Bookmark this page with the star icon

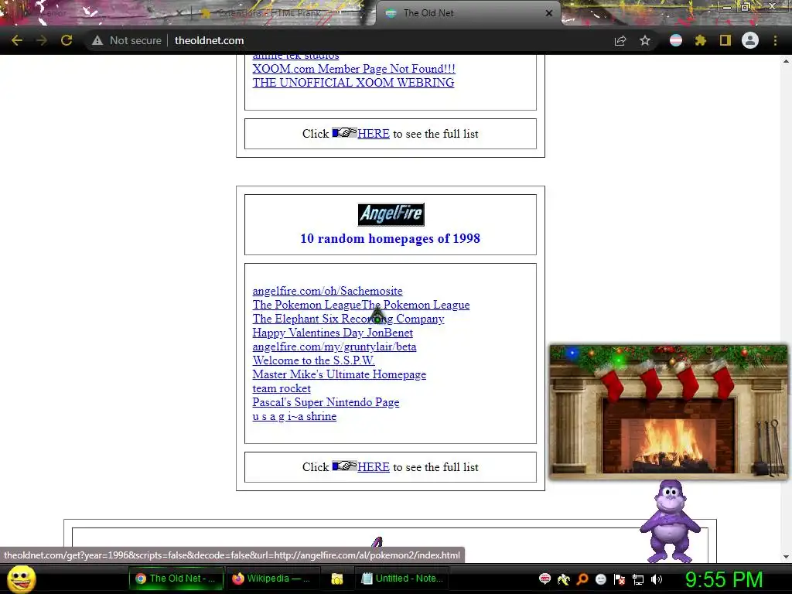pos(645,40)
